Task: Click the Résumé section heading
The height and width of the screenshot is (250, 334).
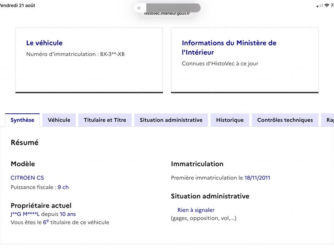Action: tap(25, 142)
